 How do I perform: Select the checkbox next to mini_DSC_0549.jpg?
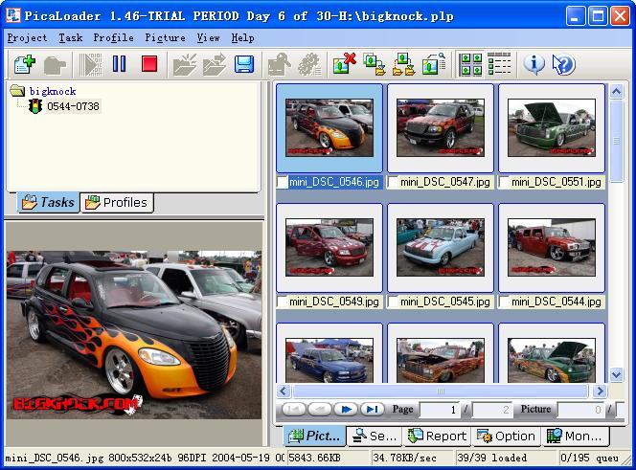pos(283,302)
